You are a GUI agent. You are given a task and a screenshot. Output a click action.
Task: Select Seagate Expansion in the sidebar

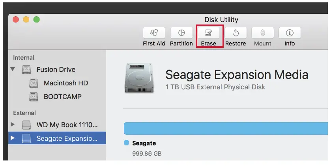coord(67,138)
